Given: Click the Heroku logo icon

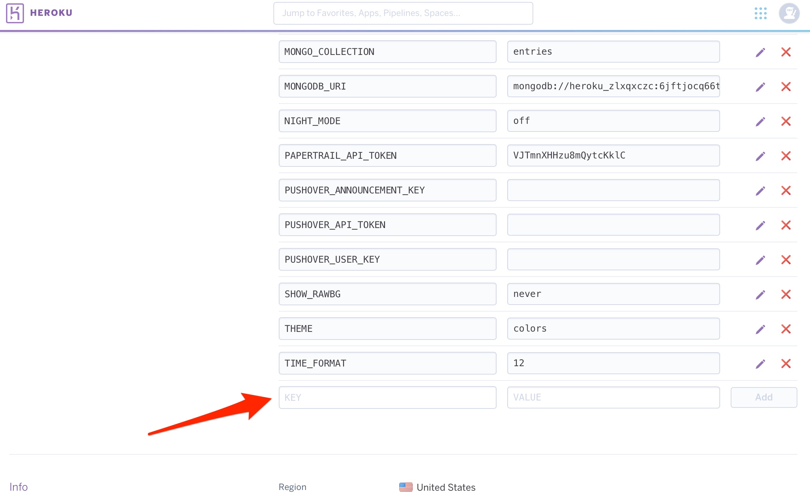Looking at the screenshot, I should (x=15, y=13).
